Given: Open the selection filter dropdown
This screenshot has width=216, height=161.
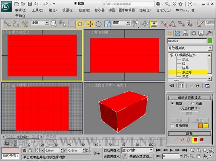Looking at the screenshot, I should (40, 23).
